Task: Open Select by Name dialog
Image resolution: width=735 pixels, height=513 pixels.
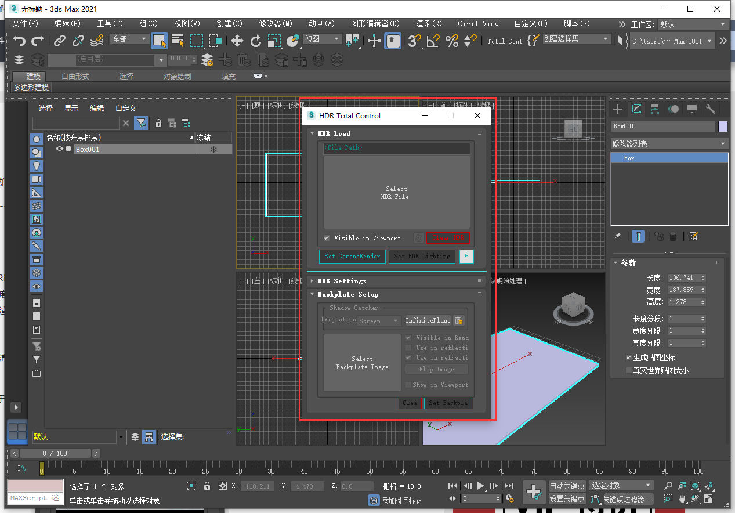Action: [x=178, y=41]
